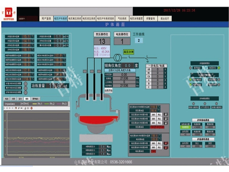Viewport: 229px width, 172px height.
Task: Select the 电流 chart tab
Action: tap(7, 98)
